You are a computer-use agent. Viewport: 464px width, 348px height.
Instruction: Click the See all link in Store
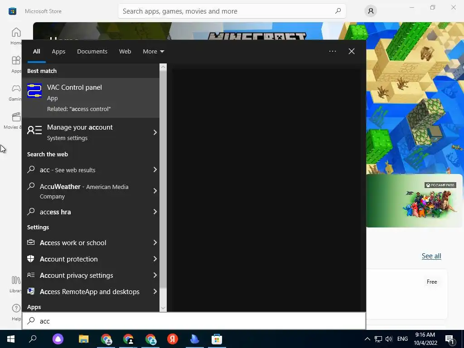click(431, 256)
